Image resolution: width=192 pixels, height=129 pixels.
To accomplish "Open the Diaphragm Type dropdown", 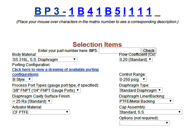I will pos(141,90).
